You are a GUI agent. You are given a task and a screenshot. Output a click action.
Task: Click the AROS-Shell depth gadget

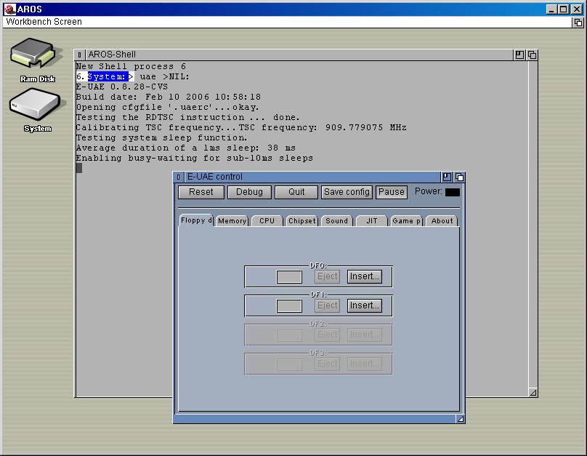point(532,55)
